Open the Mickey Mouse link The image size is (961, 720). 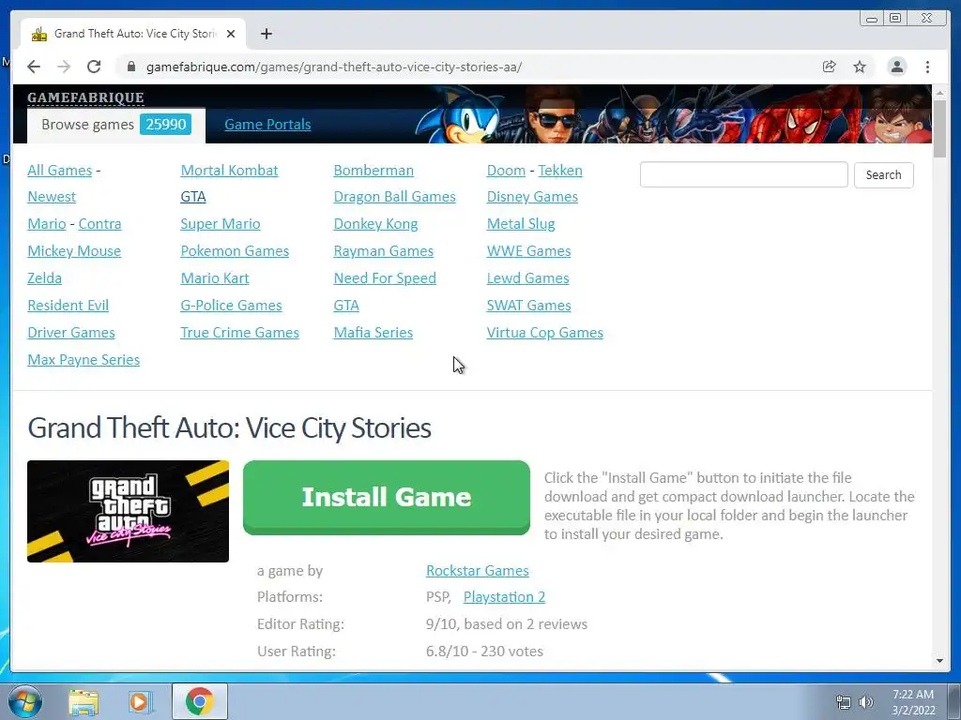pos(74,251)
